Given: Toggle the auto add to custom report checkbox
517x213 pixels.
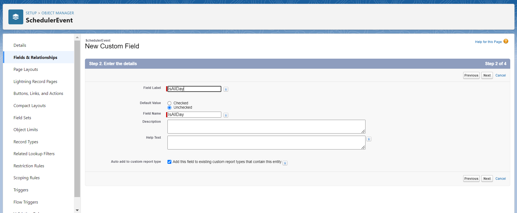Looking at the screenshot, I should coord(169,162).
